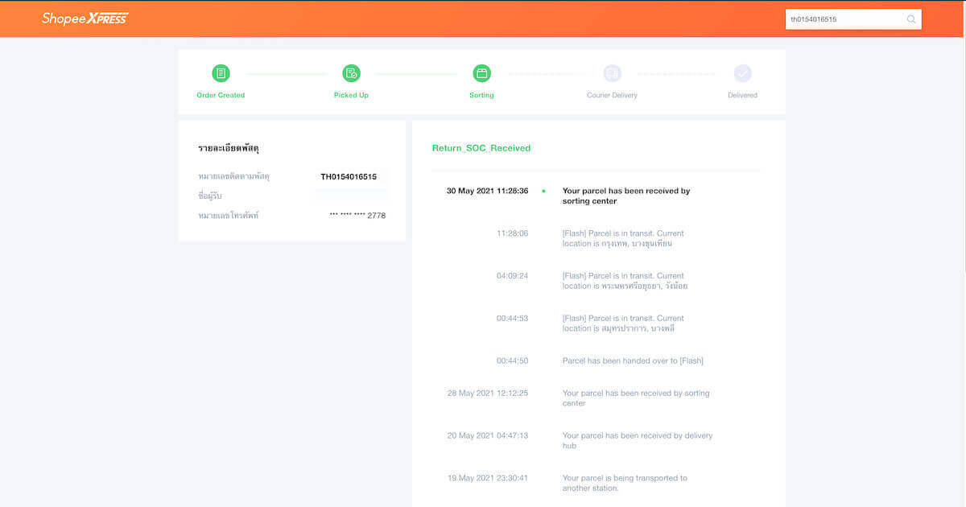Click the masked phone number ending 2778
Viewport: 966px width, 507px height.
(x=357, y=216)
